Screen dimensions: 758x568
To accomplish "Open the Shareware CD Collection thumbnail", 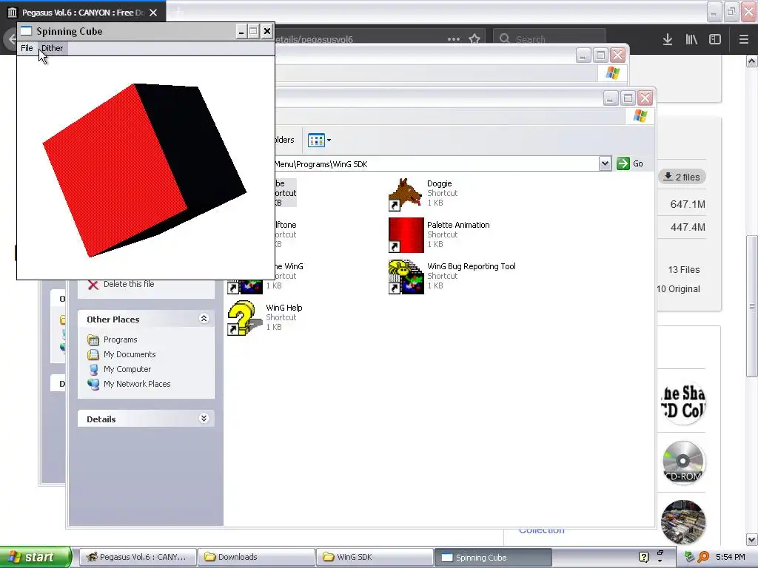I will click(x=683, y=403).
